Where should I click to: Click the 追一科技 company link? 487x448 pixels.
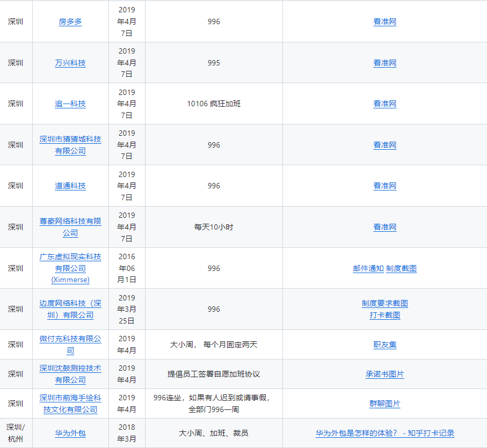click(70, 104)
